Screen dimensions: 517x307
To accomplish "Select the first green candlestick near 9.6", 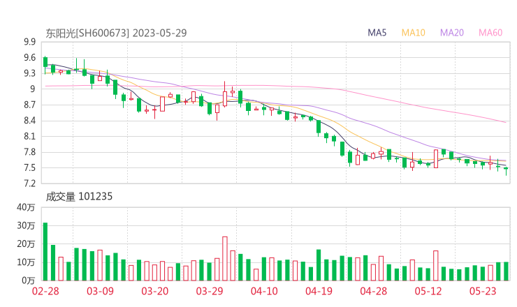I will (x=45, y=65).
